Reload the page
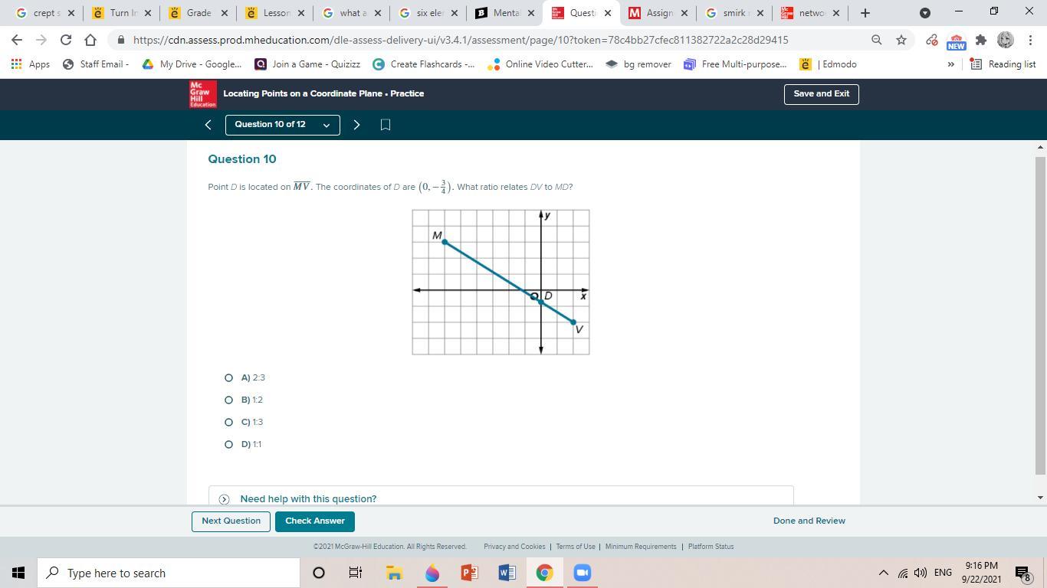 [66, 40]
